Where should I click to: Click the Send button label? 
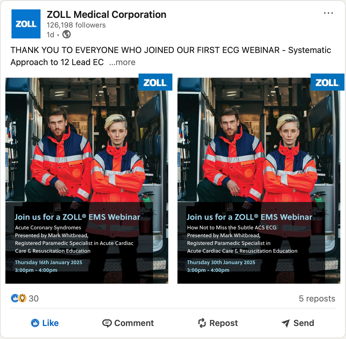[304, 323]
